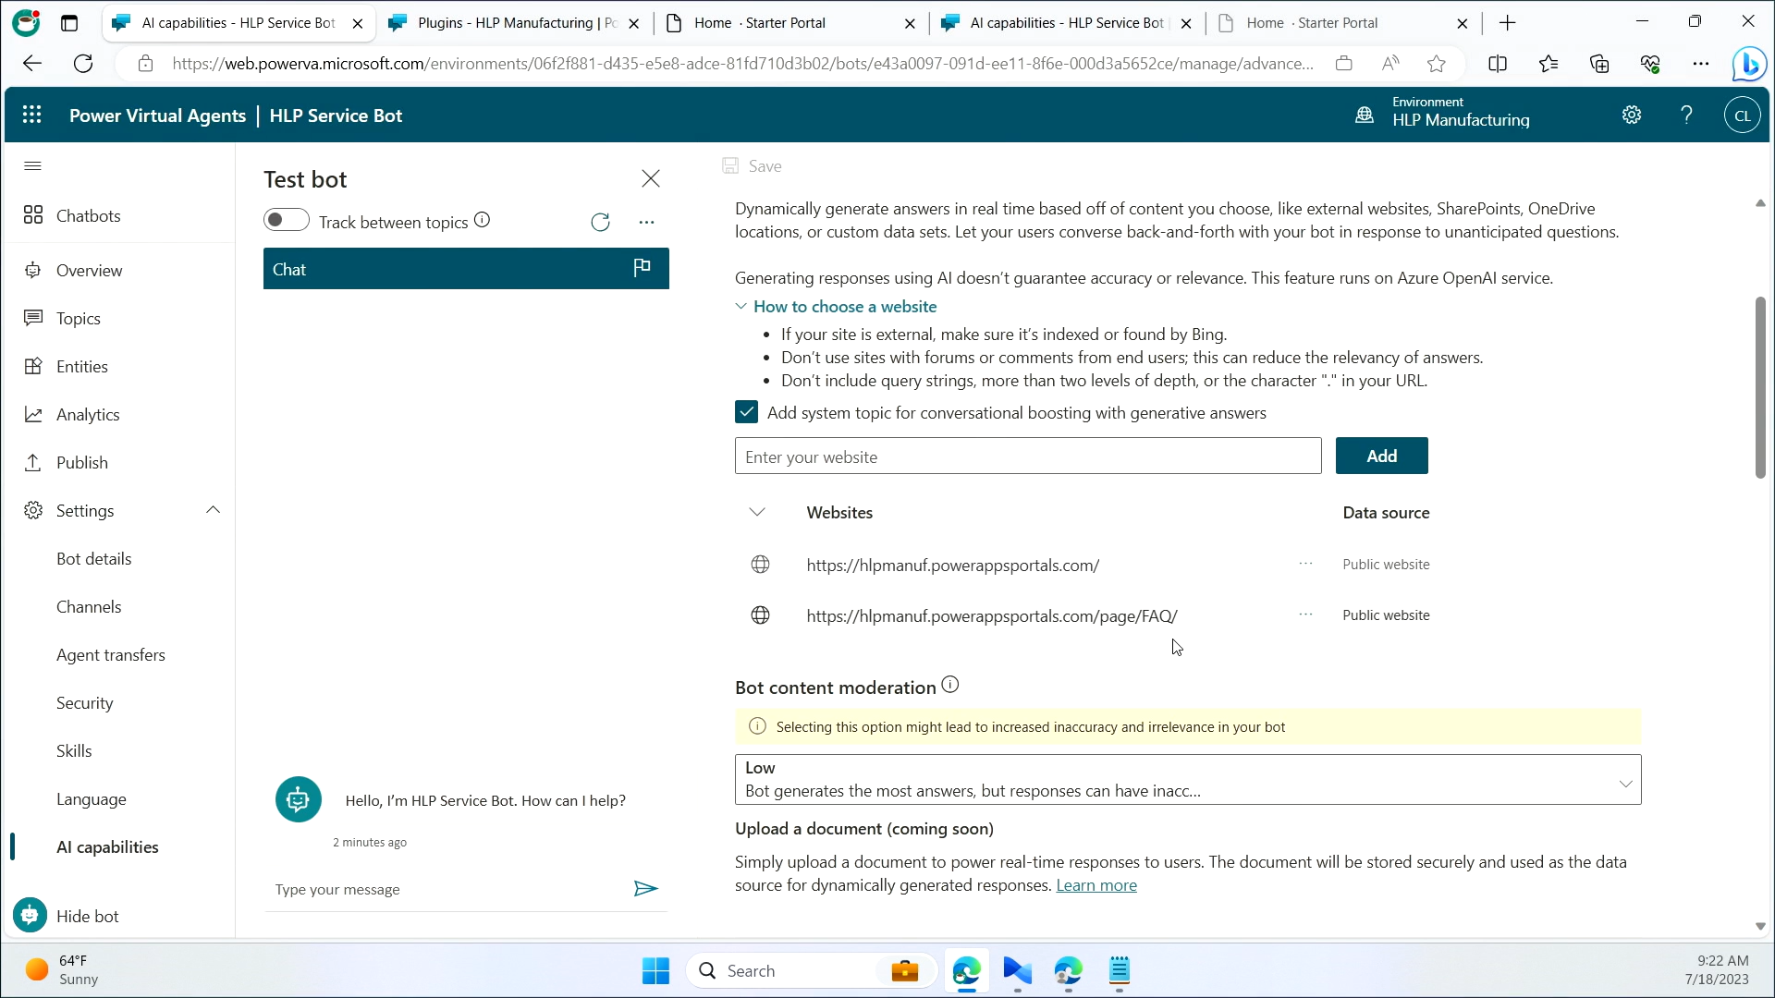Open the Learn more link
1775x998 pixels.
click(1096, 885)
